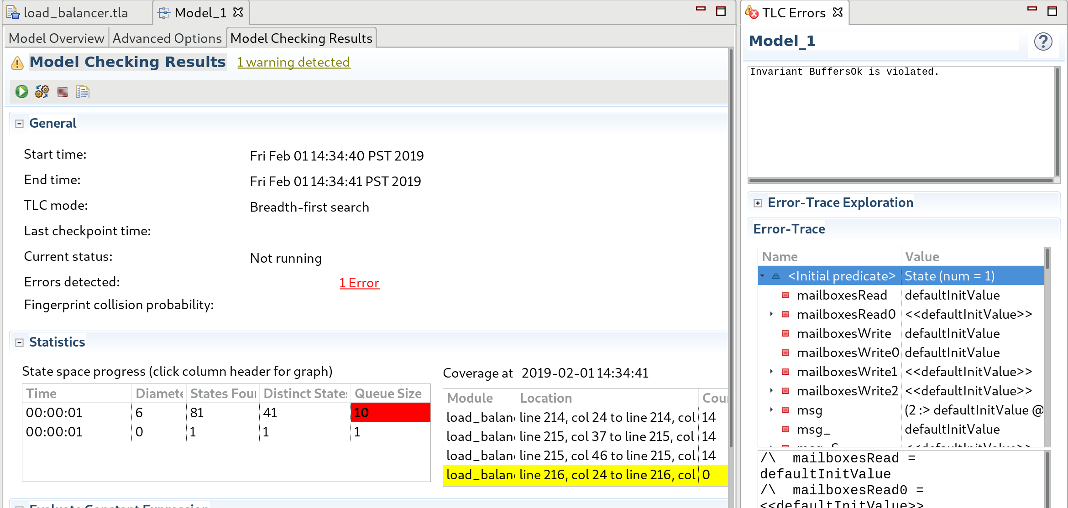Open help question mark in TLC Errors

click(1043, 42)
